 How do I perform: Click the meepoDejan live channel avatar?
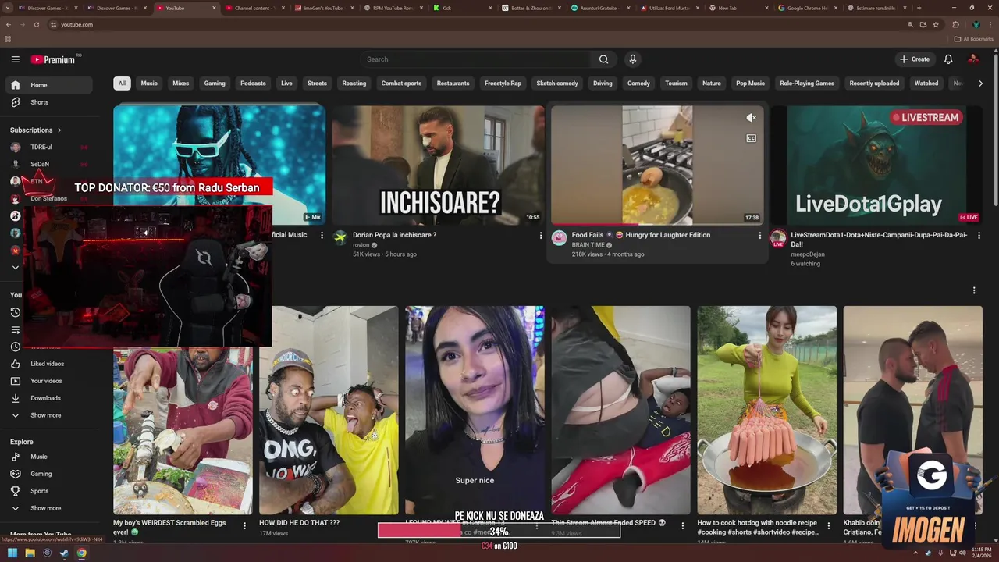click(778, 238)
